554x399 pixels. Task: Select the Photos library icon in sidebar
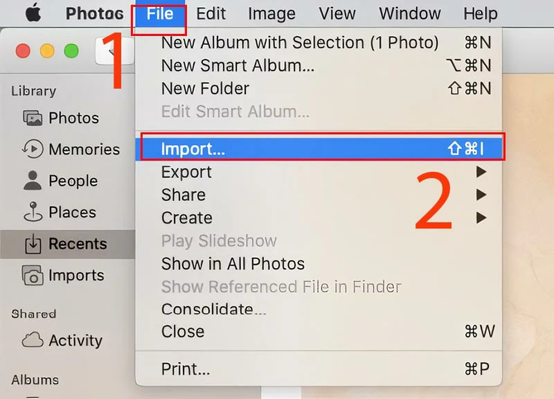[33, 118]
